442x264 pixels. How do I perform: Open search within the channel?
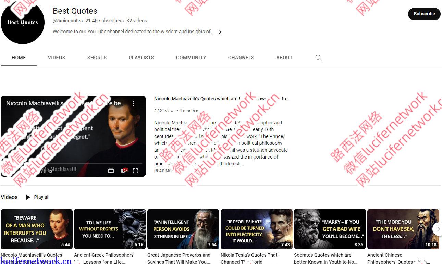pyautogui.click(x=318, y=58)
